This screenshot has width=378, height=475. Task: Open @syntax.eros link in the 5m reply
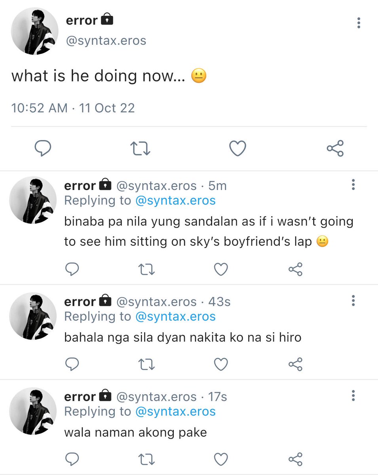click(175, 200)
